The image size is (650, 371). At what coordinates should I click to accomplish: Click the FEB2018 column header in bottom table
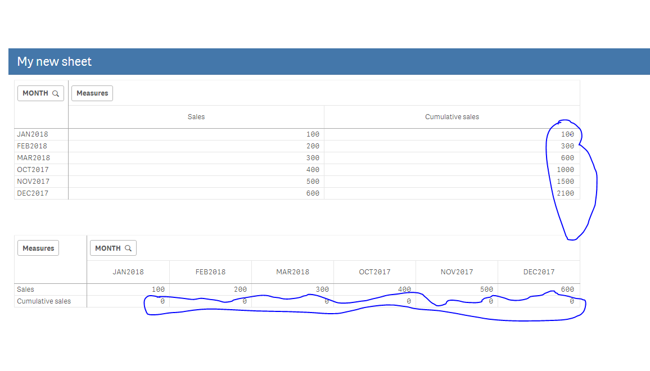click(x=211, y=272)
